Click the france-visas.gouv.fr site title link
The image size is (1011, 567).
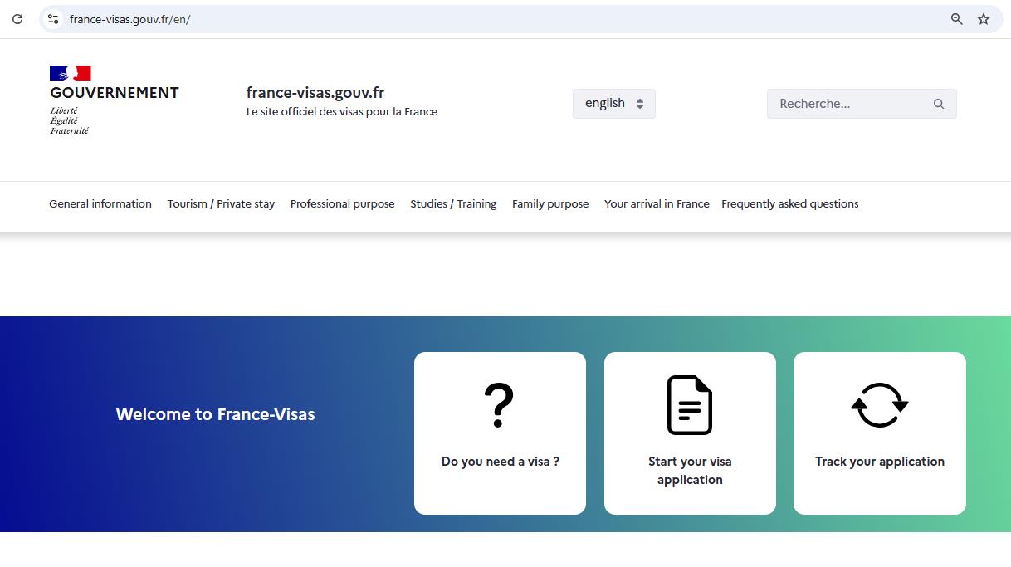(315, 92)
